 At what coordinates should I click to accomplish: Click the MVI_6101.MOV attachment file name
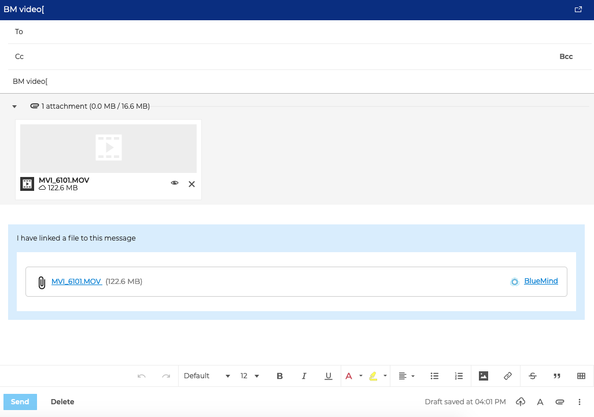[64, 180]
